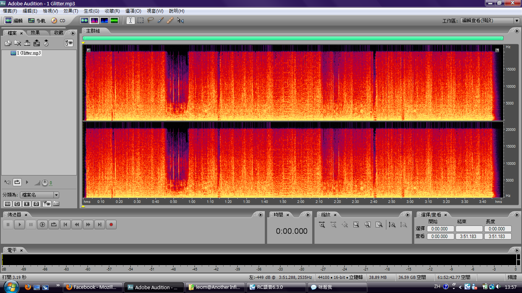
Task: Open 選擇/查看 panel options menu
Action: 516,215
